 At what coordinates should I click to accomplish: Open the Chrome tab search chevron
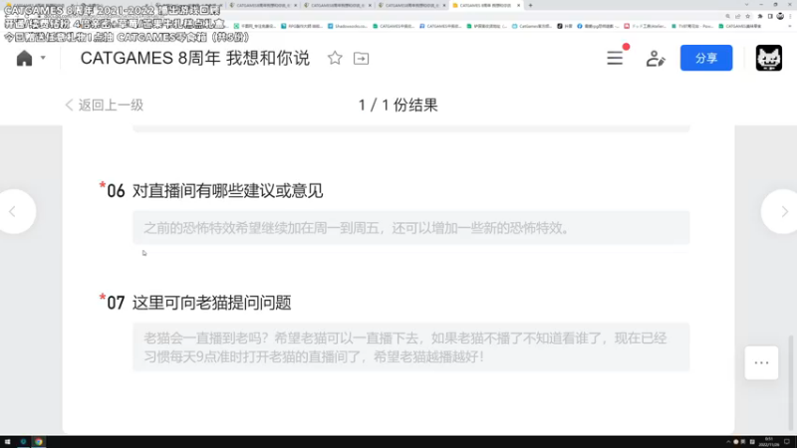pyautogui.click(x=746, y=5)
